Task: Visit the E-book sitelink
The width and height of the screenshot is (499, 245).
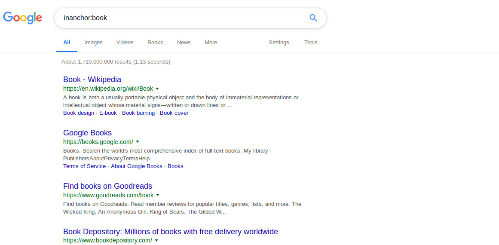Action: tap(108, 113)
